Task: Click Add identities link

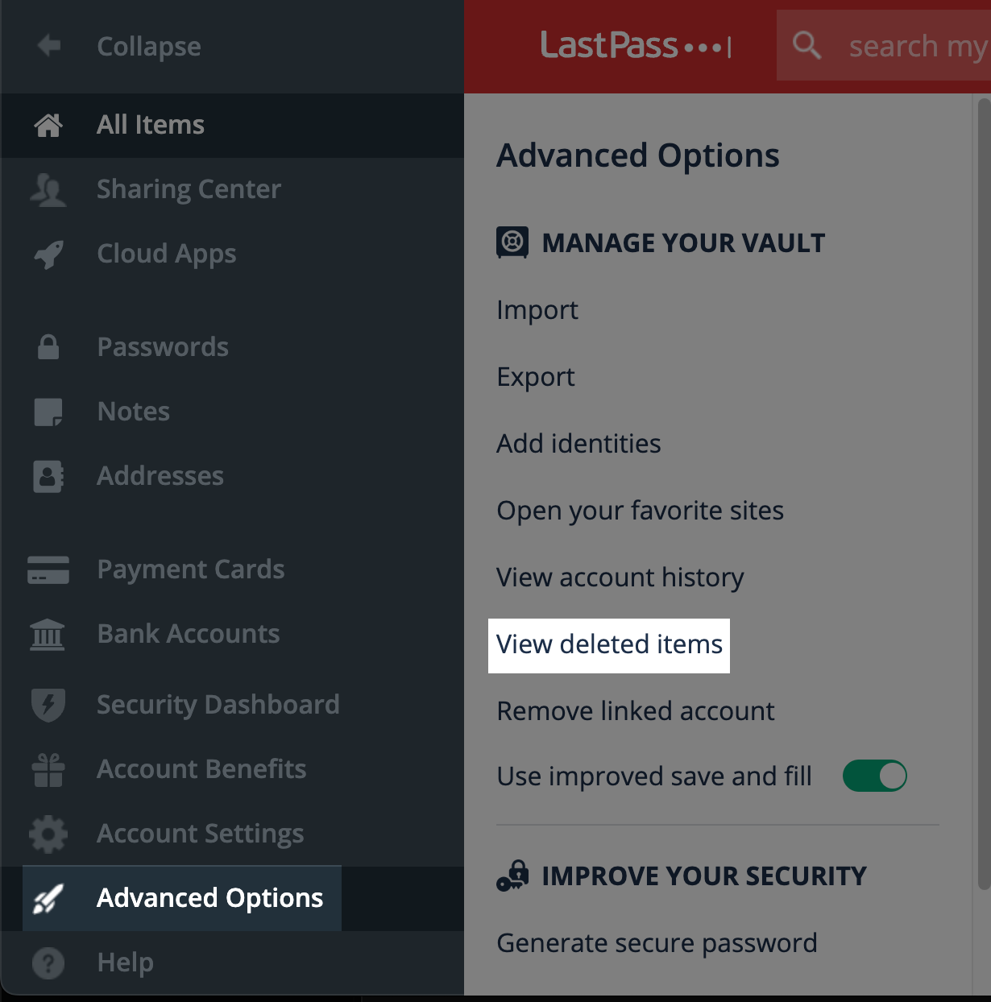Action: coord(578,444)
